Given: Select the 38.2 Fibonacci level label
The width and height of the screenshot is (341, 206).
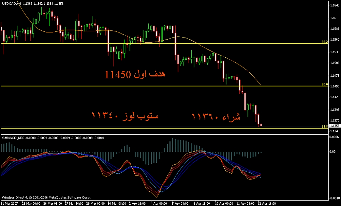Looking at the screenshot, I should [x=325, y=42].
